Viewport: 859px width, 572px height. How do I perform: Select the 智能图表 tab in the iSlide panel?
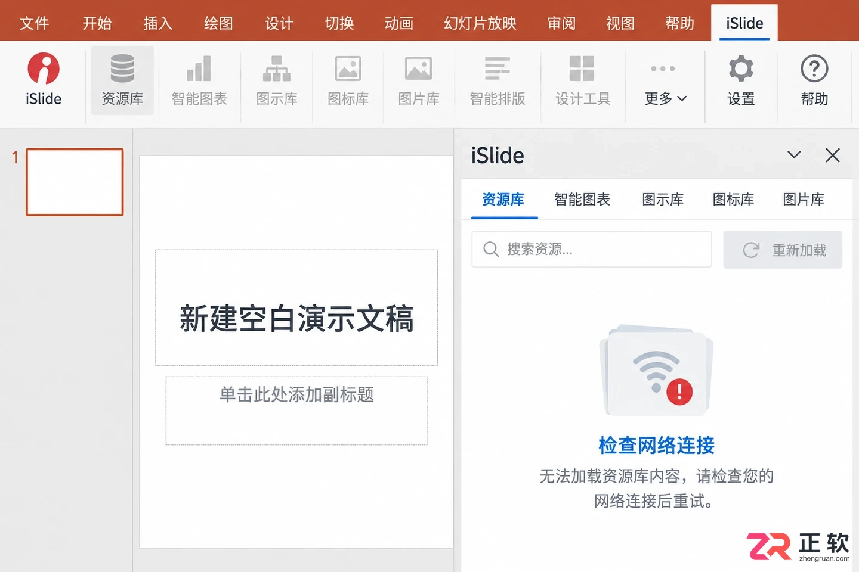(x=582, y=200)
